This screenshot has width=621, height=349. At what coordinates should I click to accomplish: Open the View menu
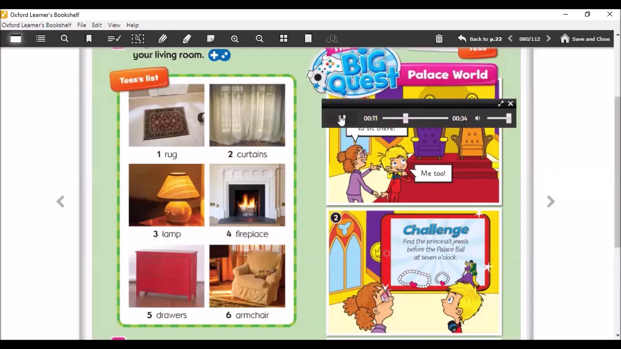point(114,25)
